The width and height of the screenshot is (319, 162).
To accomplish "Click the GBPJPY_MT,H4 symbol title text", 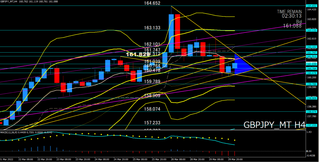I will coord(8,2).
